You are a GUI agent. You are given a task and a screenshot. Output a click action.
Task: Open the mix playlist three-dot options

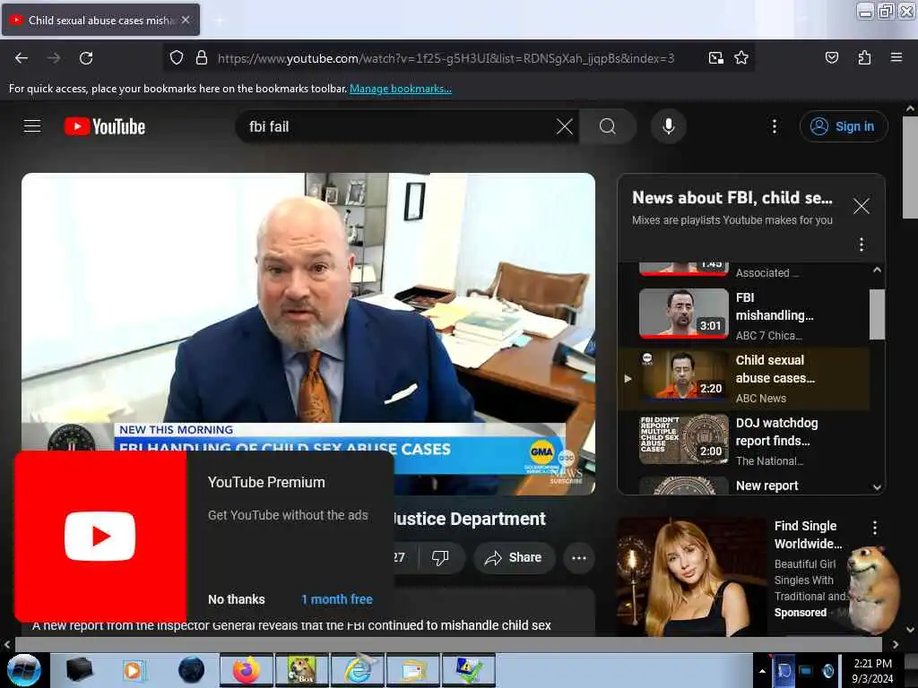click(x=861, y=244)
